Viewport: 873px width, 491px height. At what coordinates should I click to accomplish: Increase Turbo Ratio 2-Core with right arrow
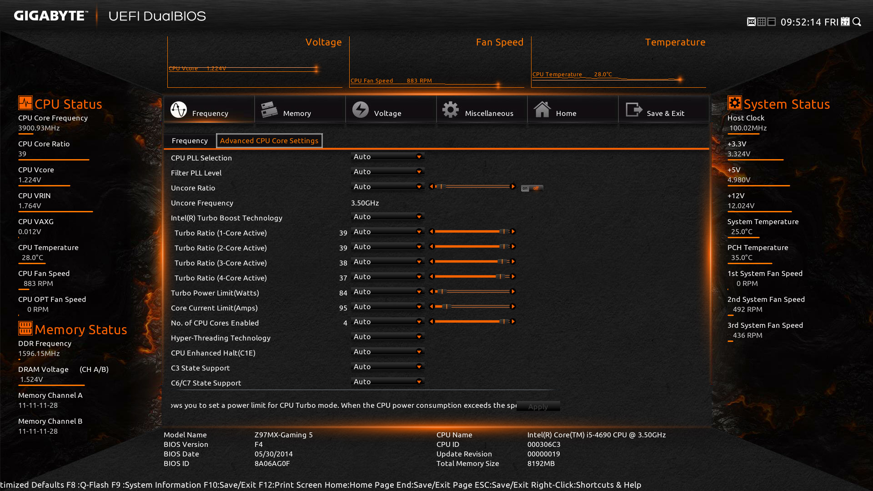[513, 246]
